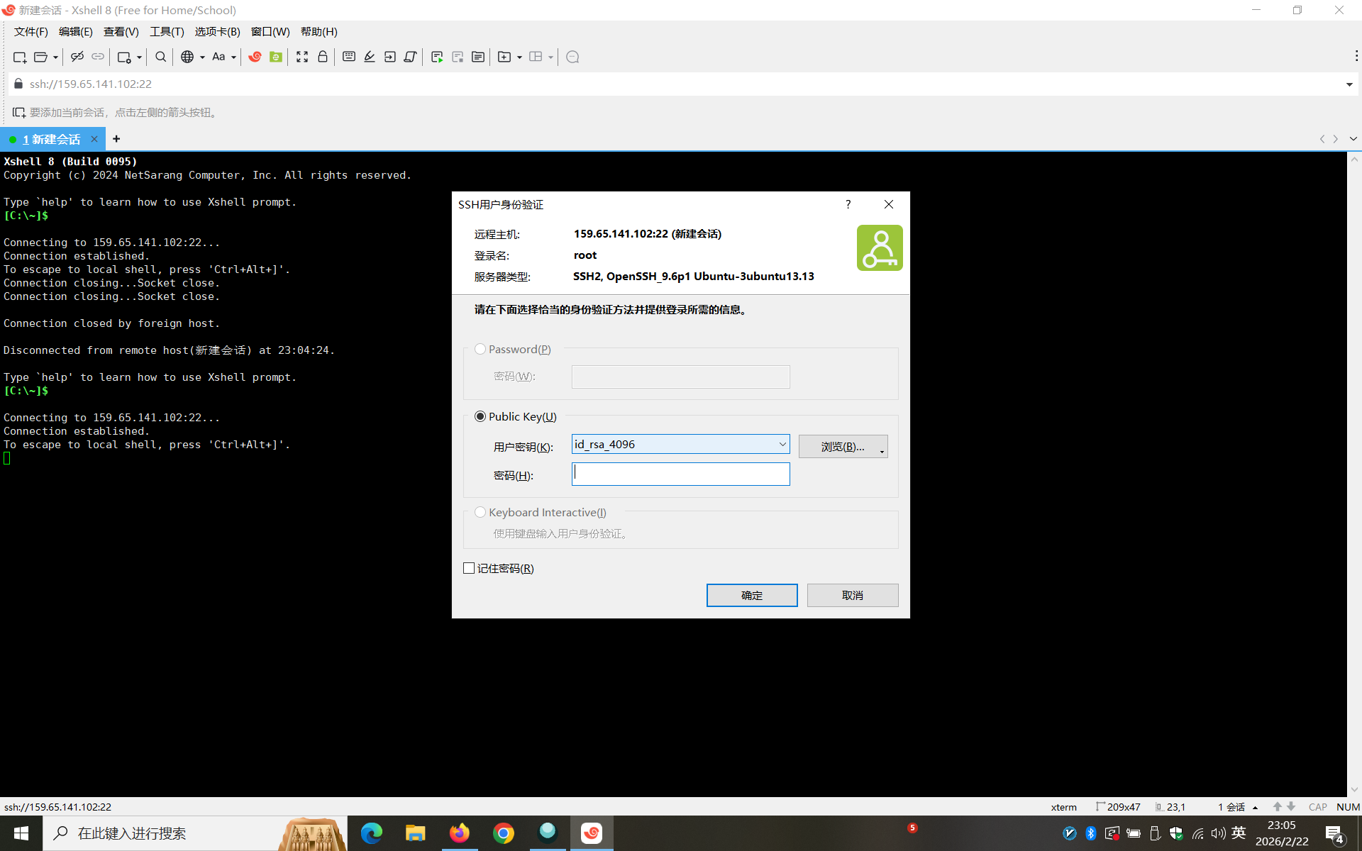Expand the address bar history dropdown
Image resolution: width=1362 pixels, height=851 pixels.
(x=1349, y=84)
